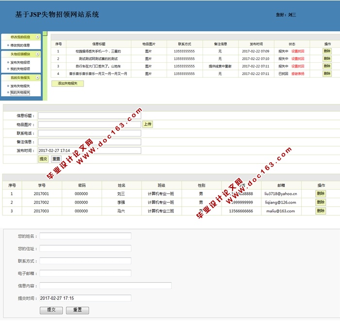Select 我的失物报失 in the sidebar
Image resolution: width=340 pixels, height=329 pixels.
[x=20, y=92]
